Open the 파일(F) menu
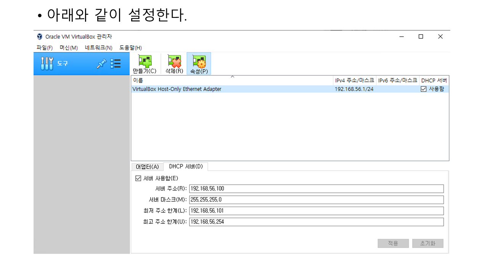The image size is (488, 274). (x=44, y=48)
